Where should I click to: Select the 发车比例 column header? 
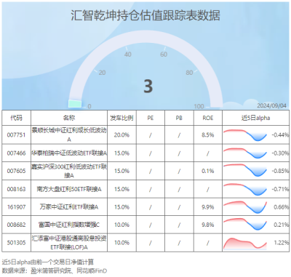pos(121,118)
